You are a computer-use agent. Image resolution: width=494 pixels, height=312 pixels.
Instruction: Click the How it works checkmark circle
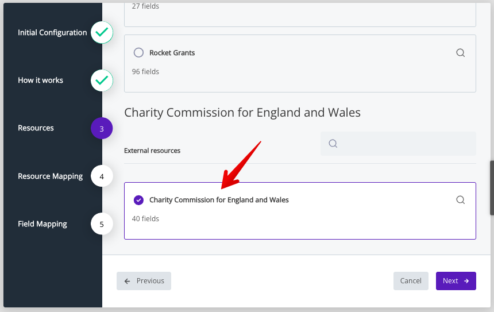click(102, 80)
